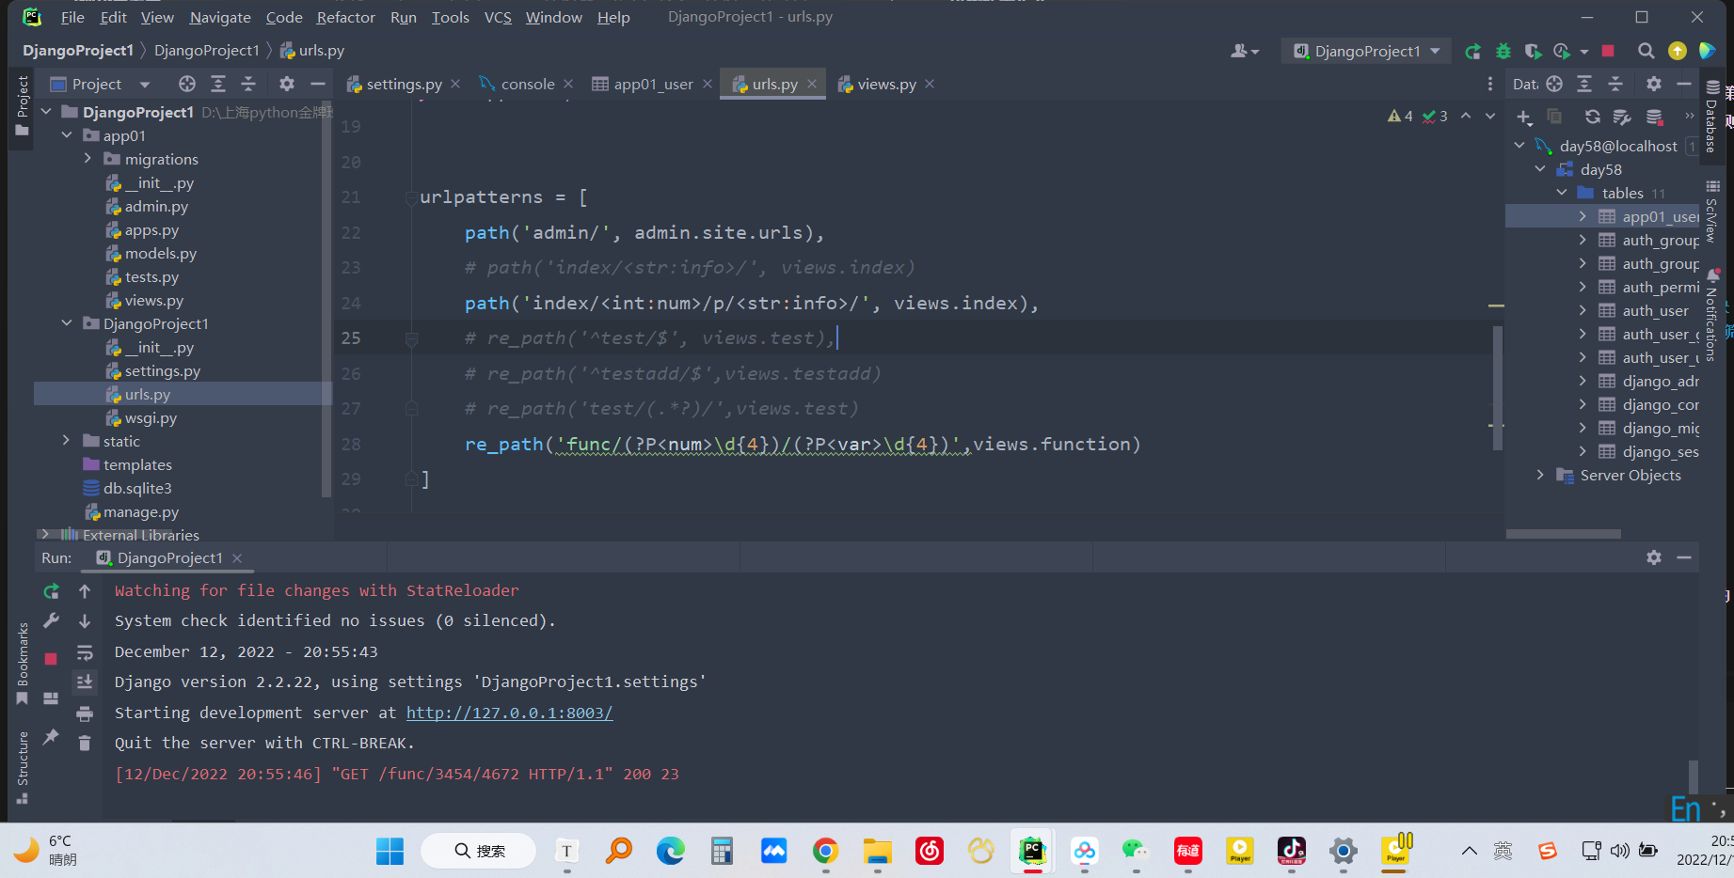Print the Run console output

pos(85,713)
